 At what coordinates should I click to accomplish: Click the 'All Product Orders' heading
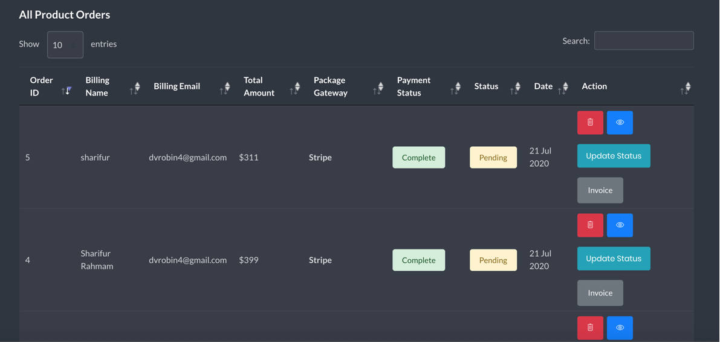tap(64, 15)
